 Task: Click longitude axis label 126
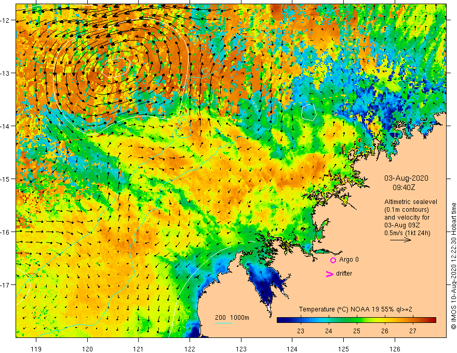tap(395, 349)
